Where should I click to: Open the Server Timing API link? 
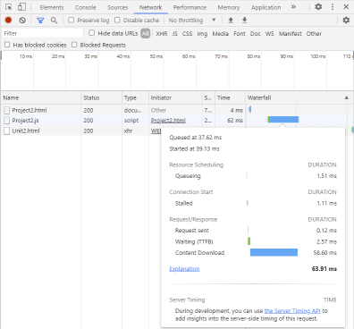click(292, 311)
